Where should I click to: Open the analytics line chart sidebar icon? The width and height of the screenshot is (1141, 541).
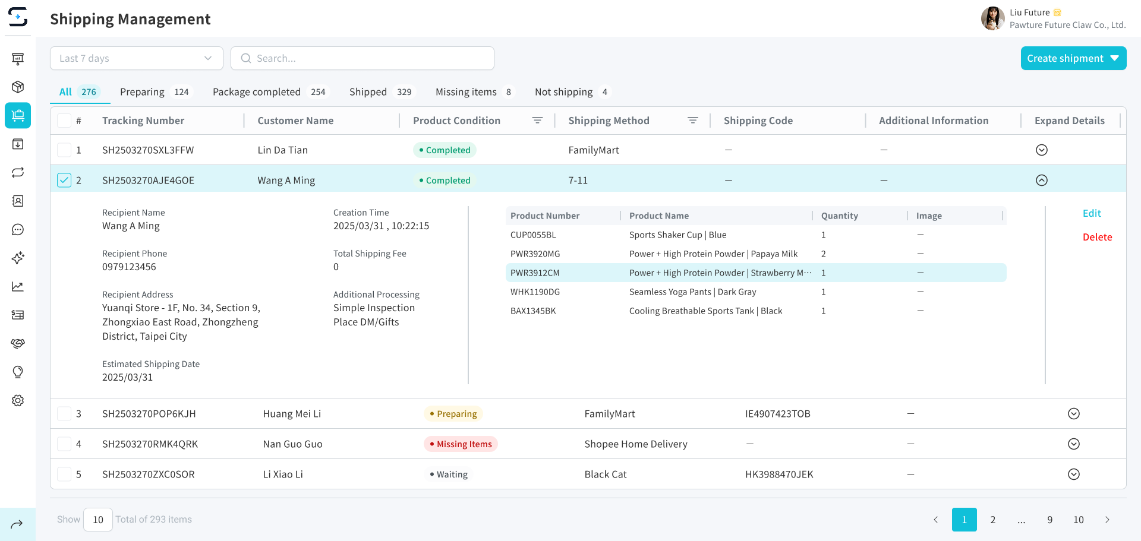[18, 287]
